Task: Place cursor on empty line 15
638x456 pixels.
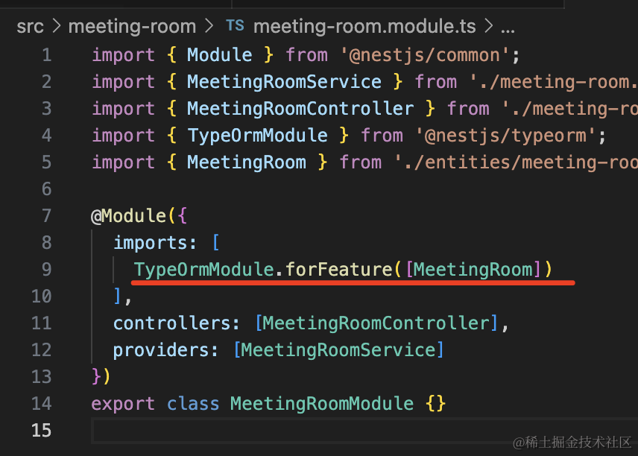Action: [298, 431]
